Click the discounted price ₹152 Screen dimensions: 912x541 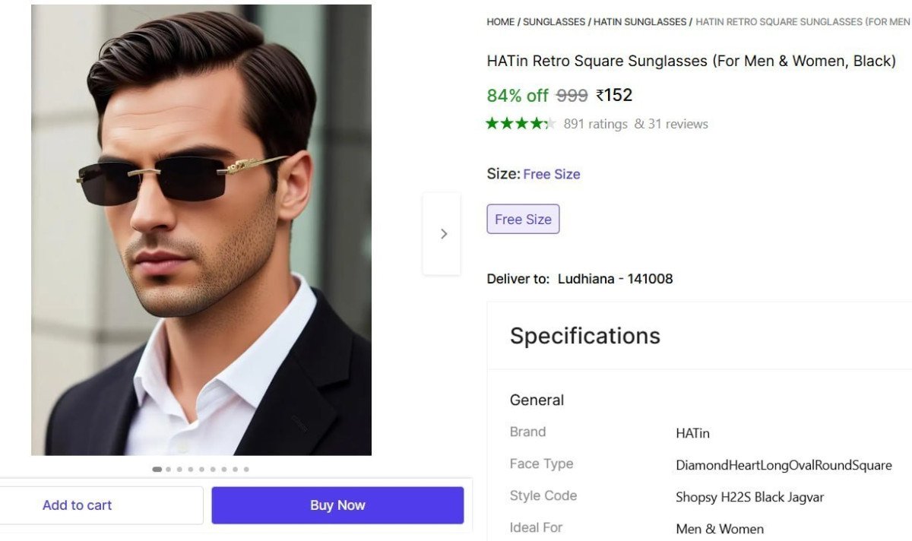pos(613,95)
